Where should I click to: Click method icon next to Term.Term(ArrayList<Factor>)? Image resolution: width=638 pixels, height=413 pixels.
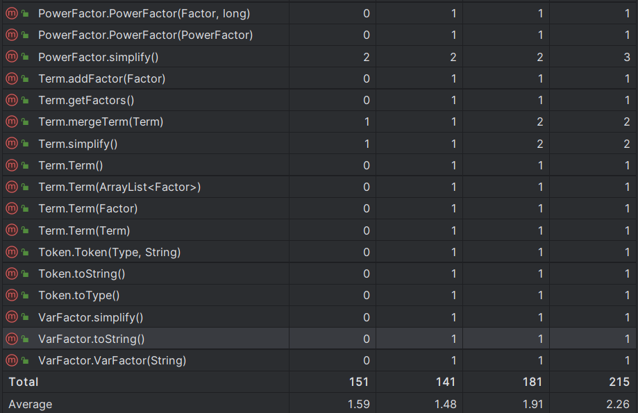(12, 187)
